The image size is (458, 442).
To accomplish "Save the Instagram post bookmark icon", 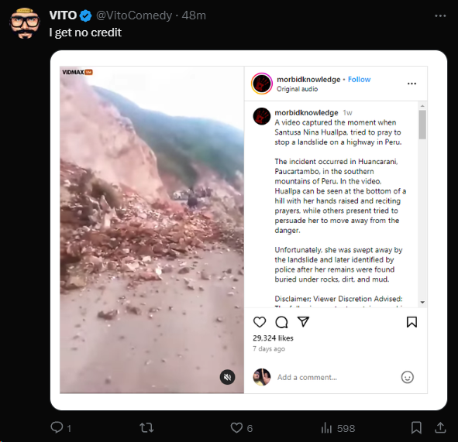I will click(412, 322).
